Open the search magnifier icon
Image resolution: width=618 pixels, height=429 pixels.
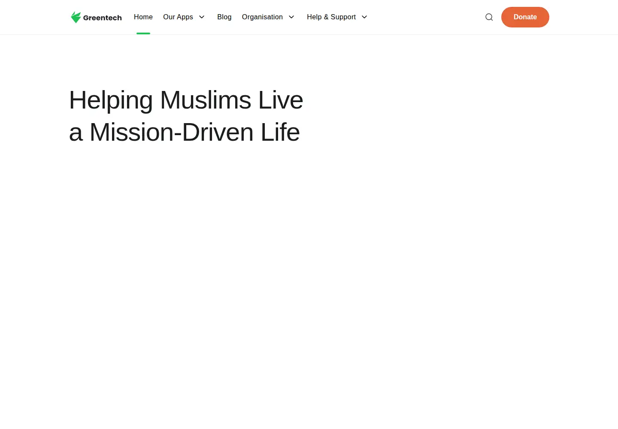[489, 17]
